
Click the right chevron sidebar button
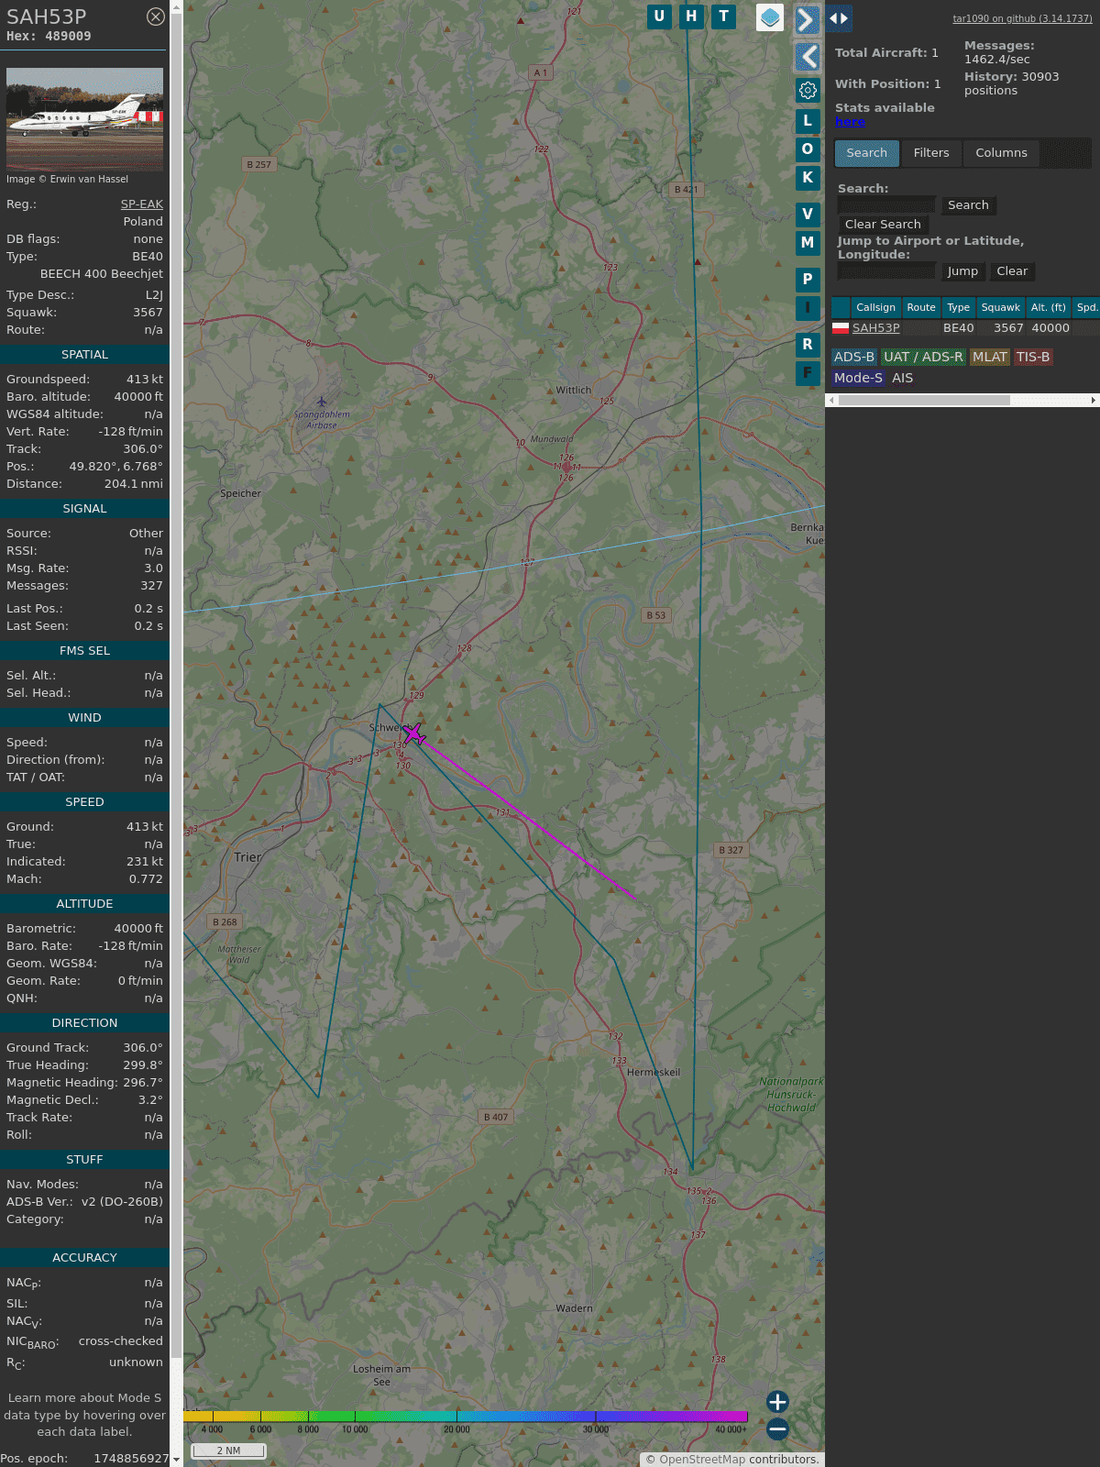807,20
